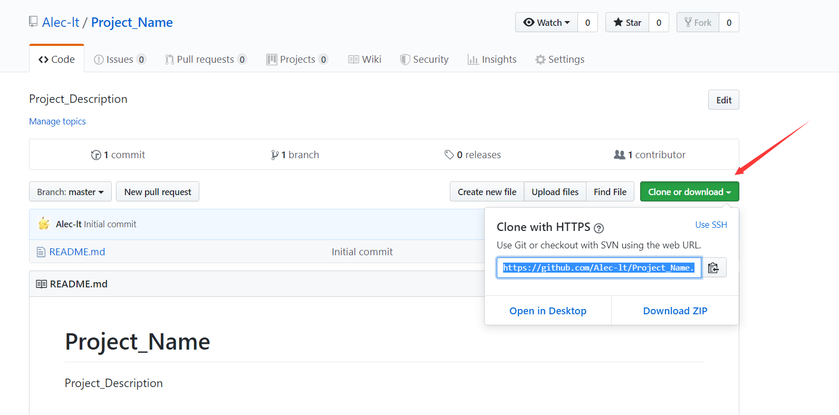Switch to Use SSH
The image size is (839, 415).
711,225
